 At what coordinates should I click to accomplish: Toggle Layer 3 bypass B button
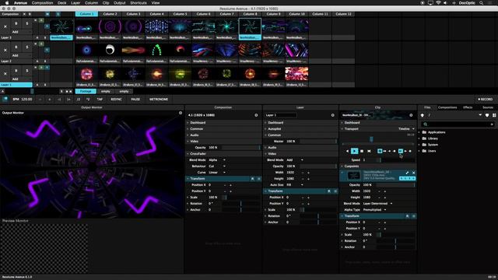click(x=16, y=23)
